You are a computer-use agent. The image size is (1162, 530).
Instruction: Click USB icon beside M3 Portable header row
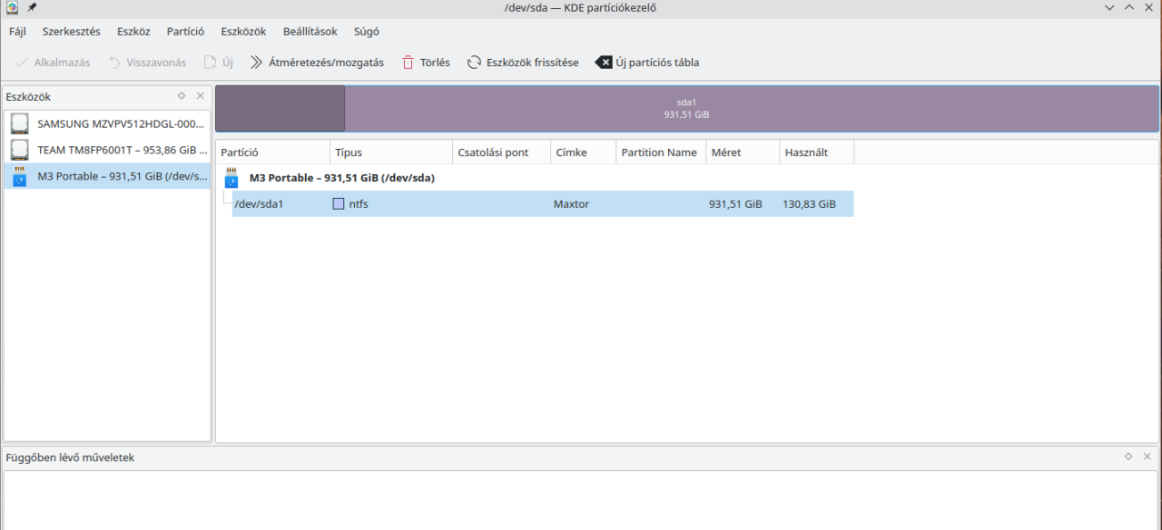[231, 178]
